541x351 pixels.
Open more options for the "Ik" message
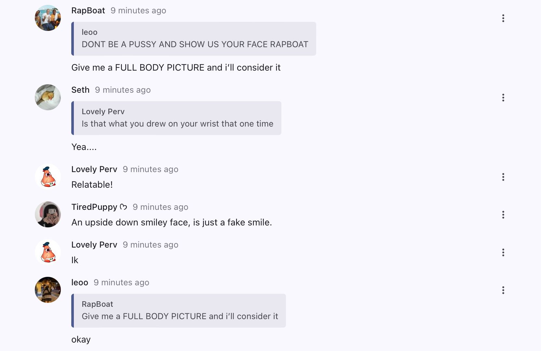click(x=503, y=252)
